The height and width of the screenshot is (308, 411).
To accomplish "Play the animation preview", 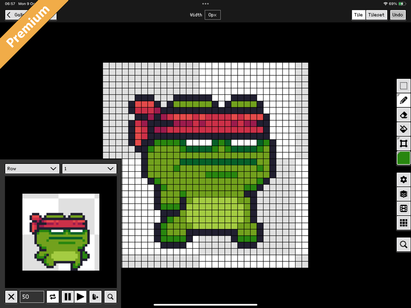I will click(80, 297).
